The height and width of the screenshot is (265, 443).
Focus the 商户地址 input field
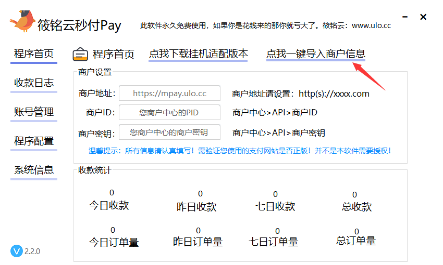tap(169, 93)
